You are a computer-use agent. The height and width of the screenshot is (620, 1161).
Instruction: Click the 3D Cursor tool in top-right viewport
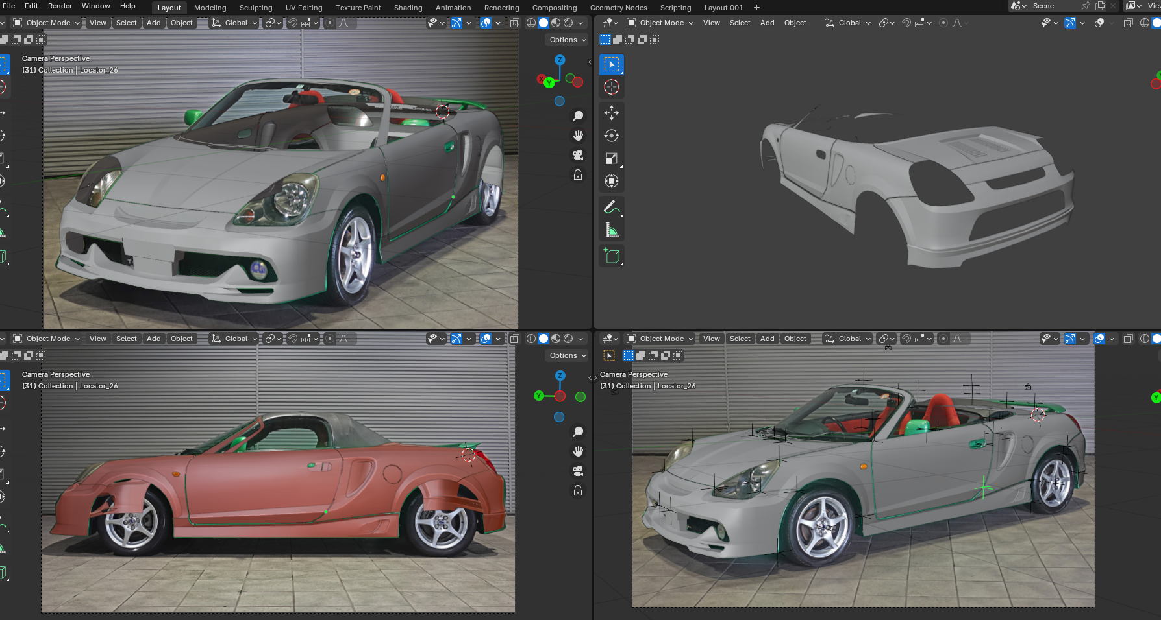click(611, 87)
